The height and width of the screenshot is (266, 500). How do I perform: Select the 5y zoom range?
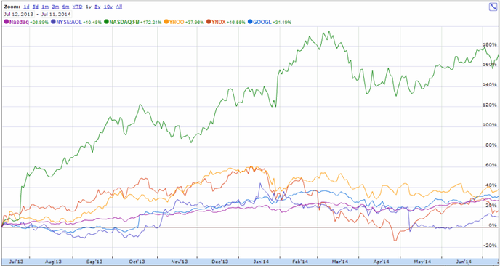point(97,7)
